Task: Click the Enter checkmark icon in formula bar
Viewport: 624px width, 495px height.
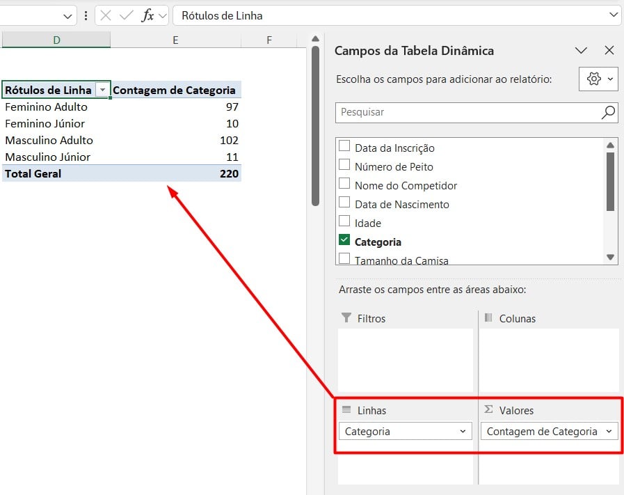Action: click(126, 15)
